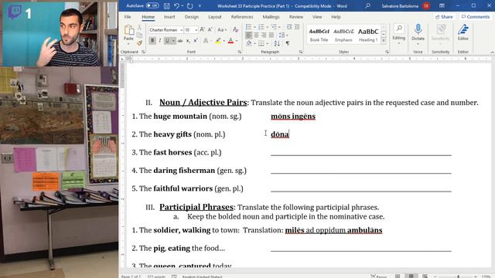
Task: Apply superscript formatting
Action: click(196, 41)
